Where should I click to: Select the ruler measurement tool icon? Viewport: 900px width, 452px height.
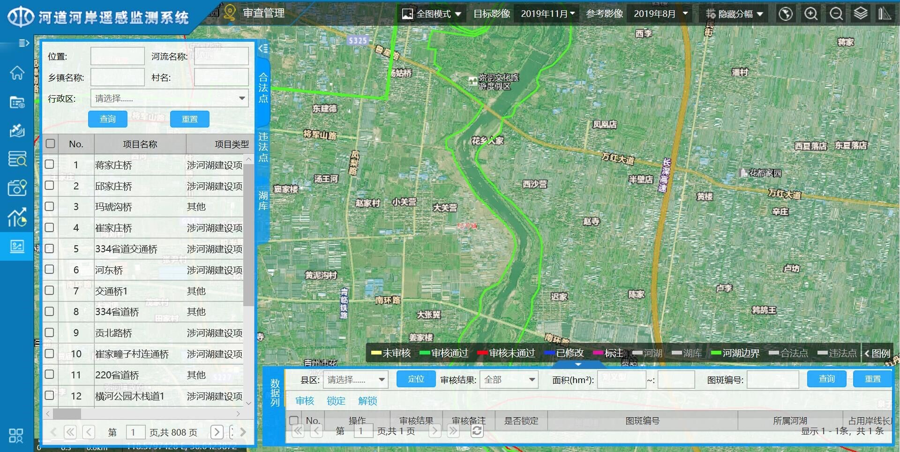coord(885,14)
